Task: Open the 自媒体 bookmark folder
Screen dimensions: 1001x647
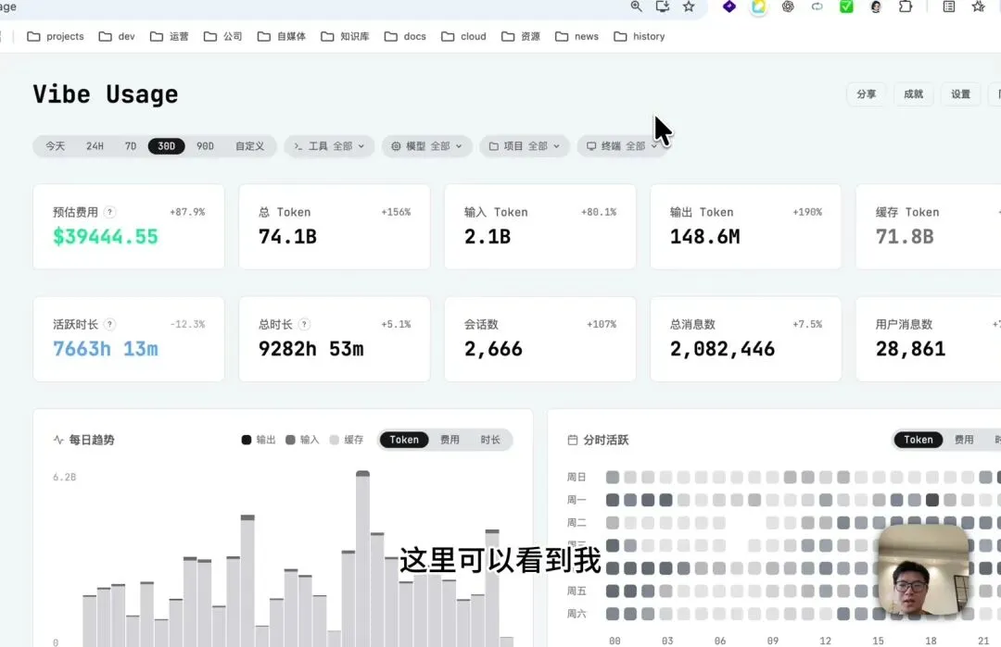Action: tap(282, 36)
